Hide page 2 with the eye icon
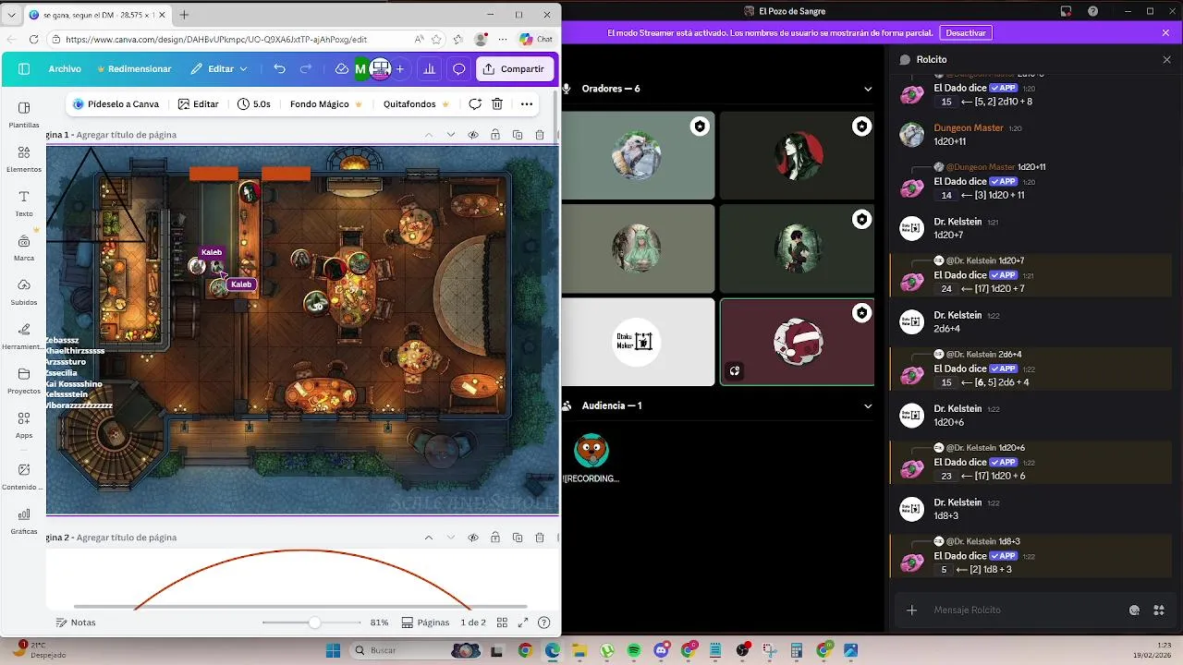Image resolution: width=1183 pixels, height=665 pixels. [x=473, y=538]
